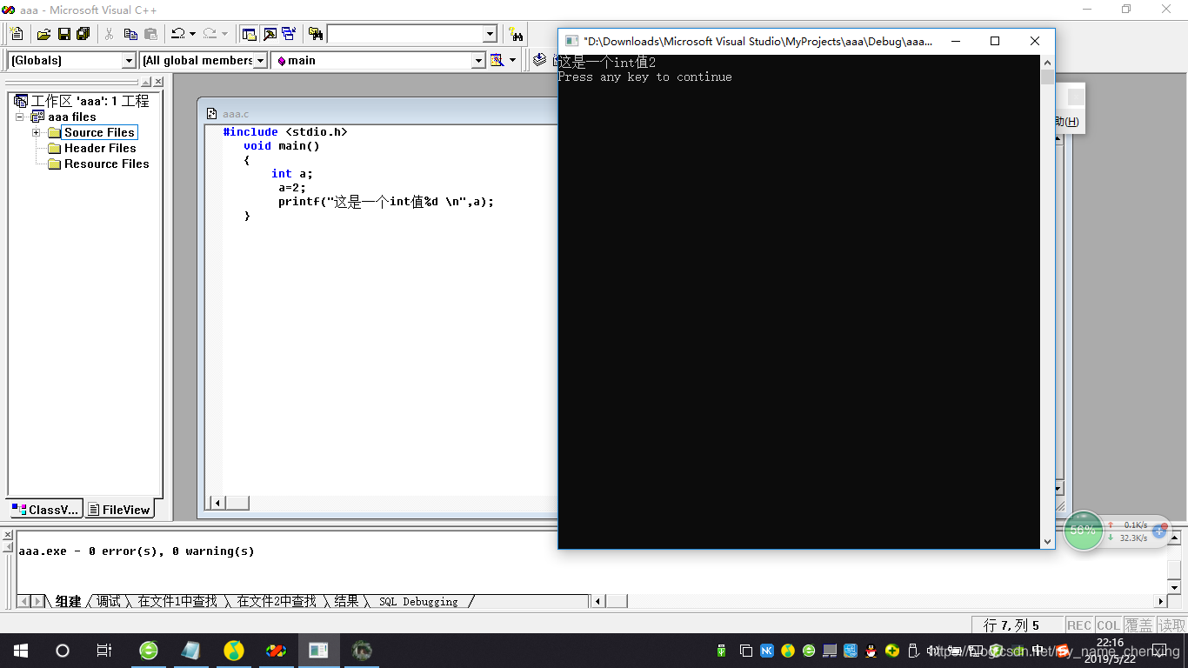
Task: Select the 调试 output tab
Action: (x=109, y=601)
